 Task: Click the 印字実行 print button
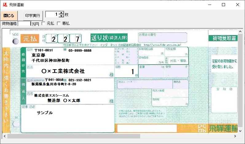[x=33, y=16]
